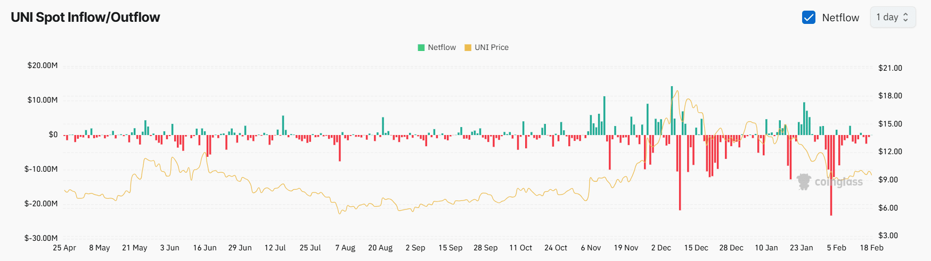Click the $9.00 price axis label
The width and height of the screenshot is (931, 261).
tap(888, 180)
